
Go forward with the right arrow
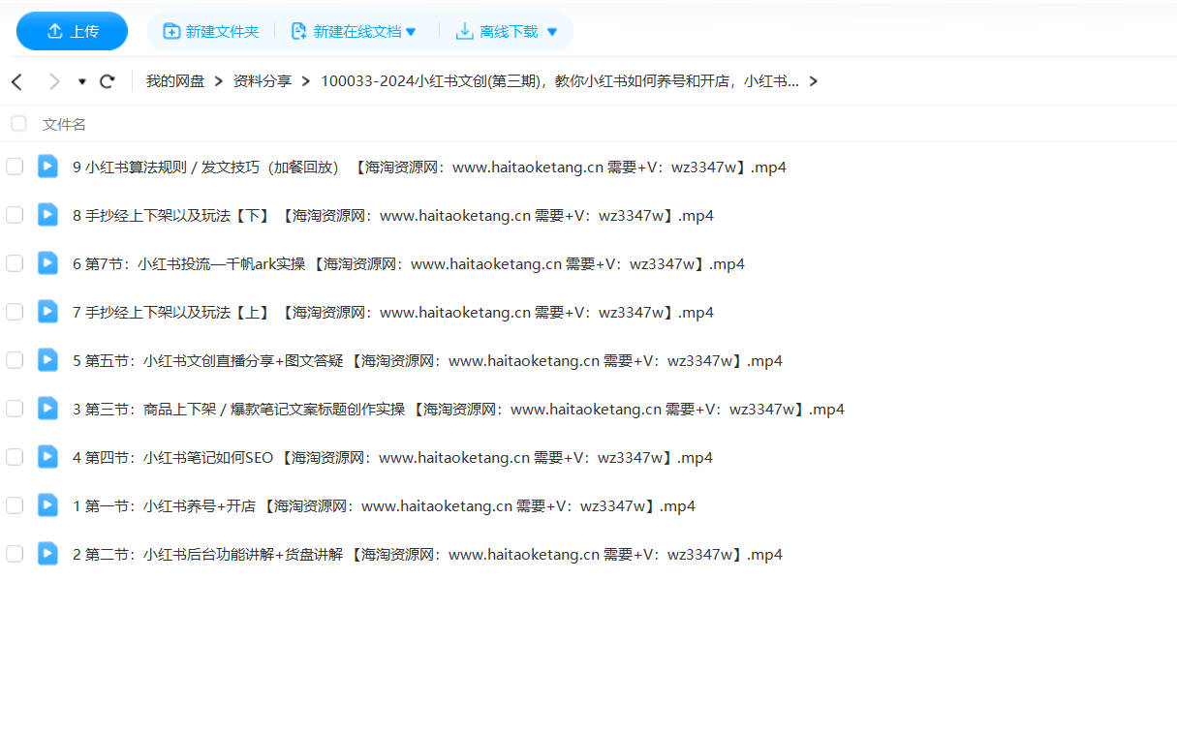click(x=54, y=81)
